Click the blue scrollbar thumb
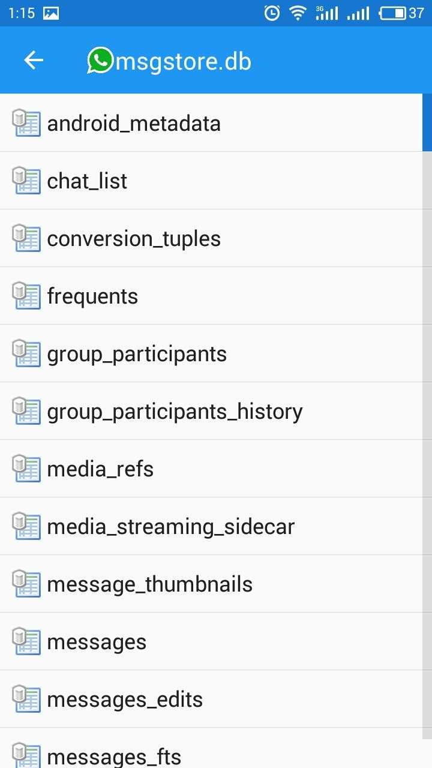432x768 pixels. pyautogui.click(x=427, y=122)
